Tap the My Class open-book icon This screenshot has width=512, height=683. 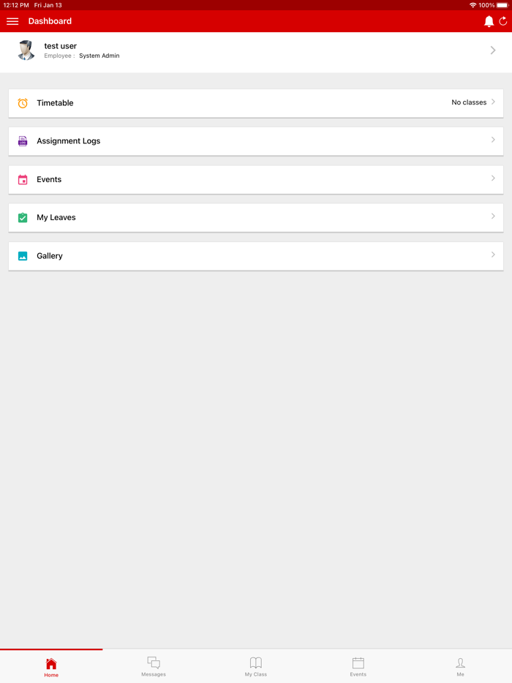tap(255, 663)
